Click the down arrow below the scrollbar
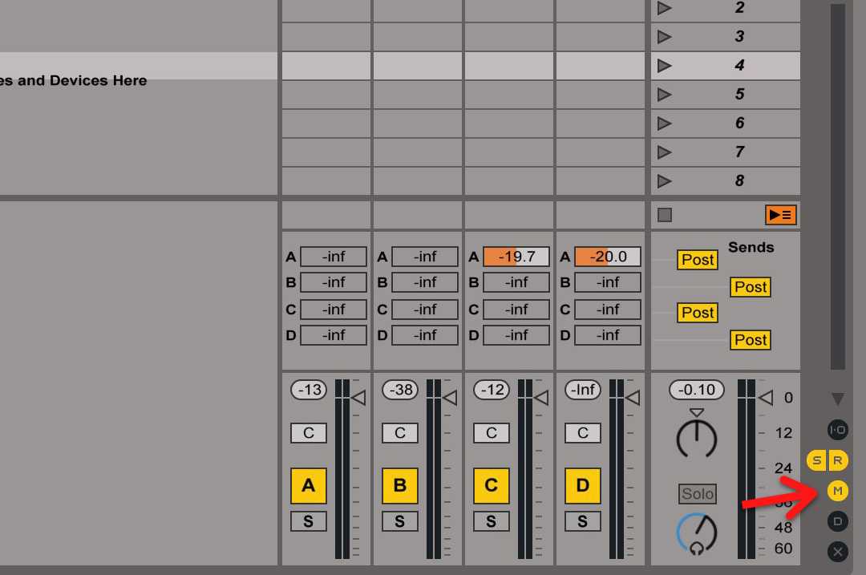The image size is (866, 575). pos(837,399)
